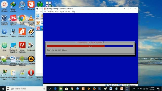Open Winamp desktop shortcut

coord(31,33)
